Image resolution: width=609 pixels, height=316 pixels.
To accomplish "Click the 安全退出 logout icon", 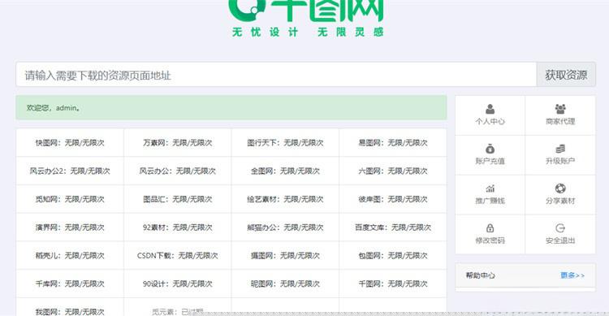I will coord(560,228).
